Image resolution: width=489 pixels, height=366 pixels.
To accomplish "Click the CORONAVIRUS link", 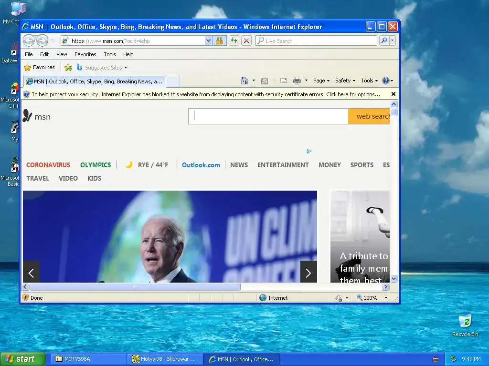I will (48, 165).
